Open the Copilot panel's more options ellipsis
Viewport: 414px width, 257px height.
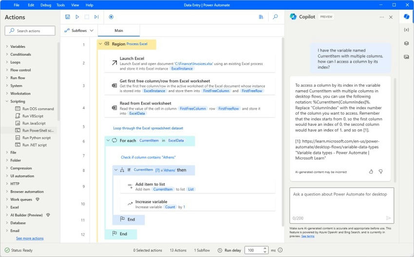[382, 17]
